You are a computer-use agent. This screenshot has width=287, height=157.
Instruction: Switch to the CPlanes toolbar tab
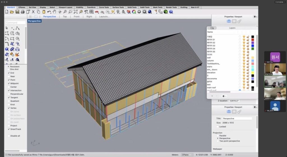point(22,8)
